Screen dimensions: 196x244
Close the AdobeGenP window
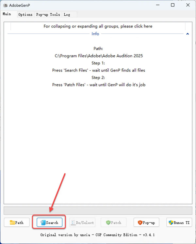point(188,5)
